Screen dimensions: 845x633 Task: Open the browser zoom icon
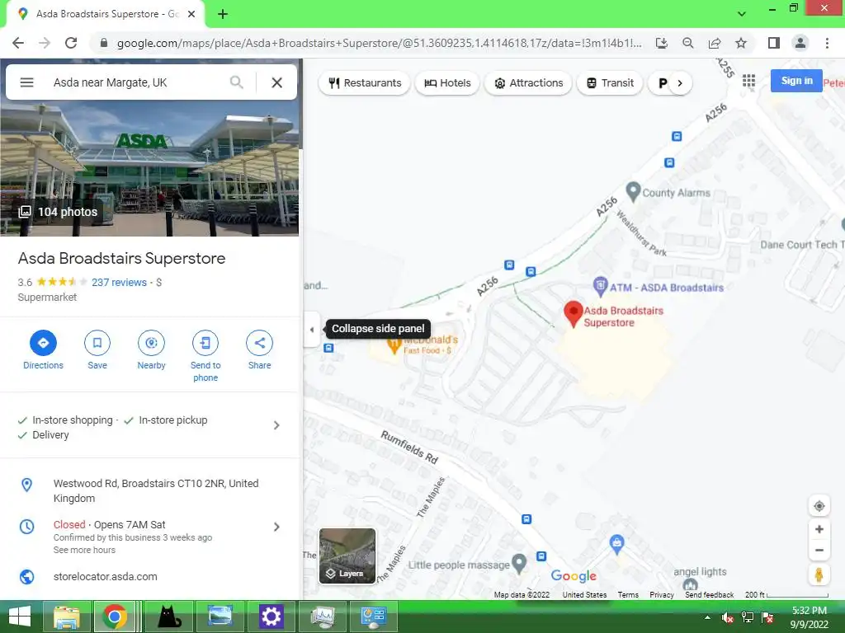point(687,43)
